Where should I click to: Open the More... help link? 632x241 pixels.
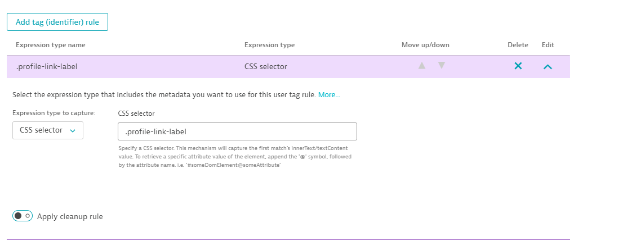(329, 95)
